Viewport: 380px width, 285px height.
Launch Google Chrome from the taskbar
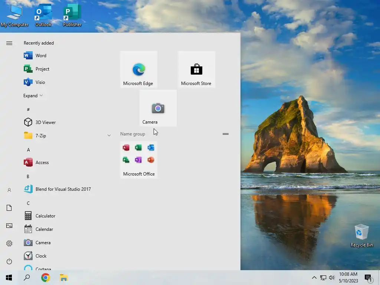[x=46, y=278]
